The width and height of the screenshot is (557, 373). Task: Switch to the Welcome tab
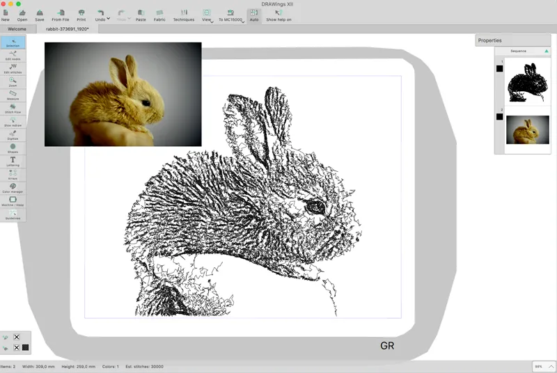click(x=17, y=30)
